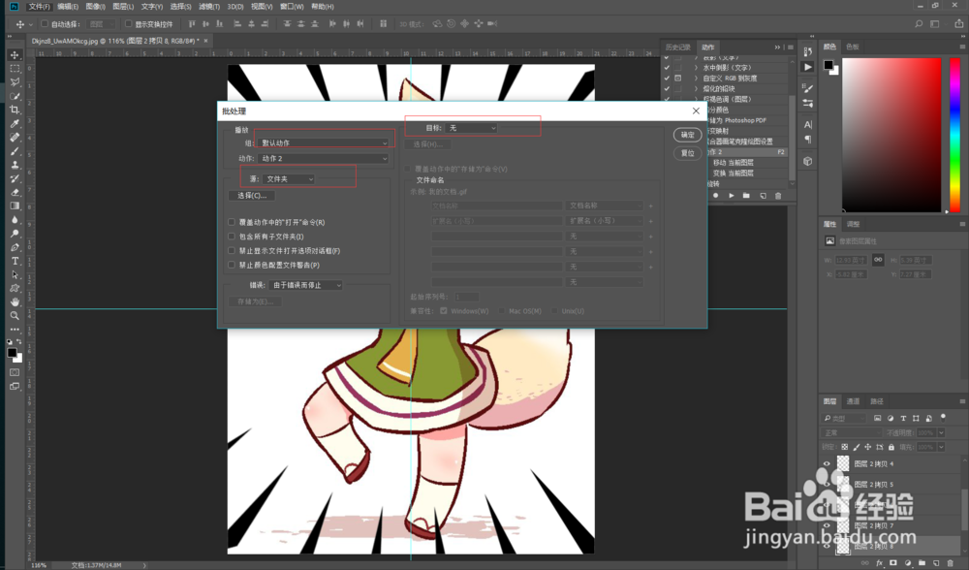Pick a color in the red color field
The width and height of the screenshot is (969, 570).
pos(891,135)
